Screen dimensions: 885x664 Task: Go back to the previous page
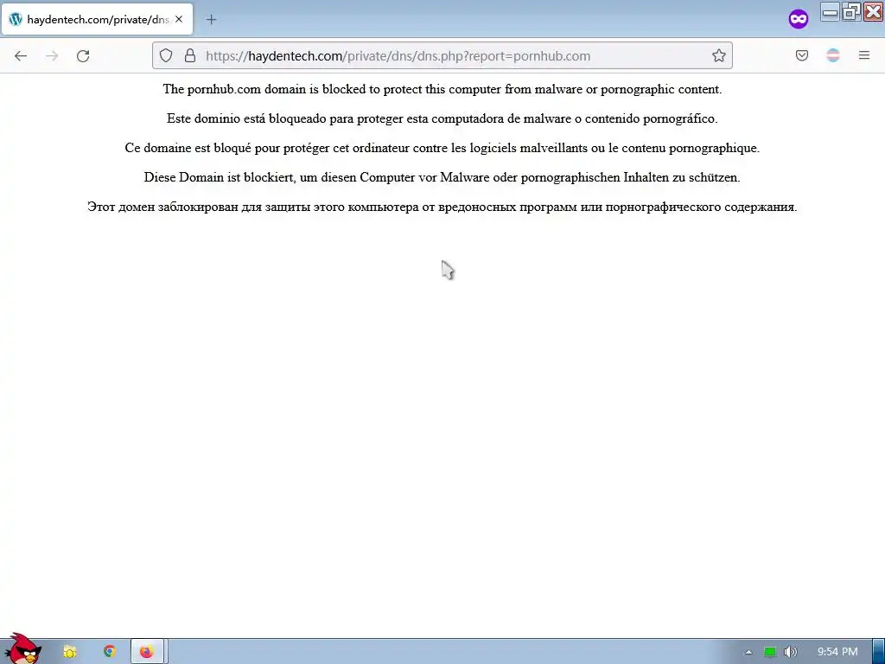click(x=21, y=56)
